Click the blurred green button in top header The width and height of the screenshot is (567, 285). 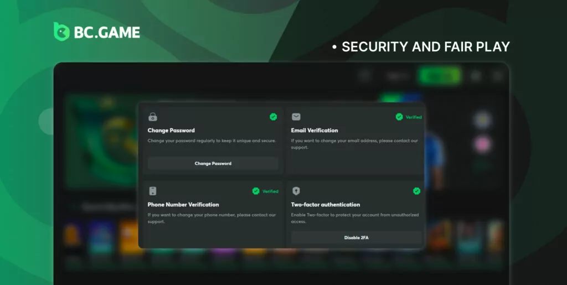pos(439,76)
